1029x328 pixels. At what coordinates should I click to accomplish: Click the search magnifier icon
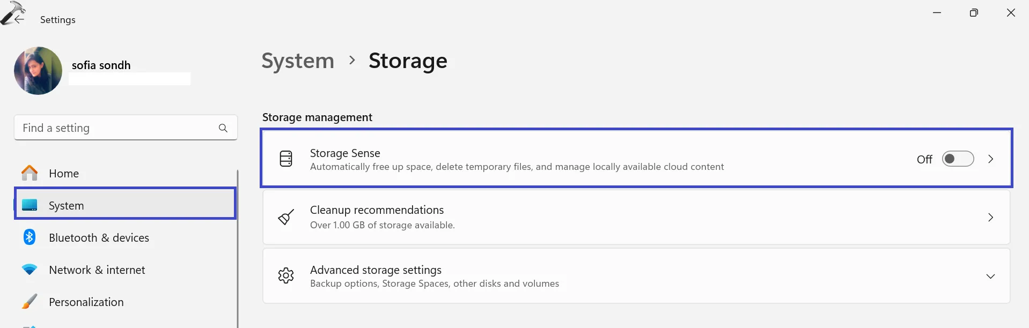tap(223, 128)
